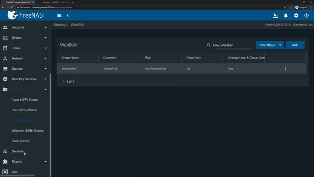This screenshot has height=177, width=314.
Task: Click the ADD button
Action: click(x=295, y=45)
